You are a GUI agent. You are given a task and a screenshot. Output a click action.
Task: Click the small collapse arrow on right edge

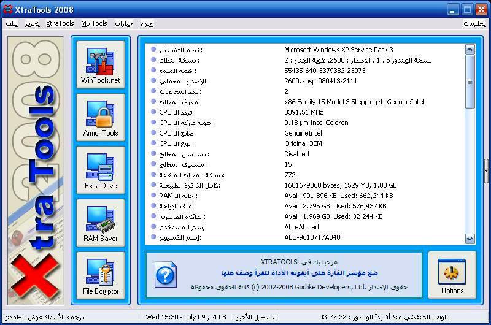(487, 162)
